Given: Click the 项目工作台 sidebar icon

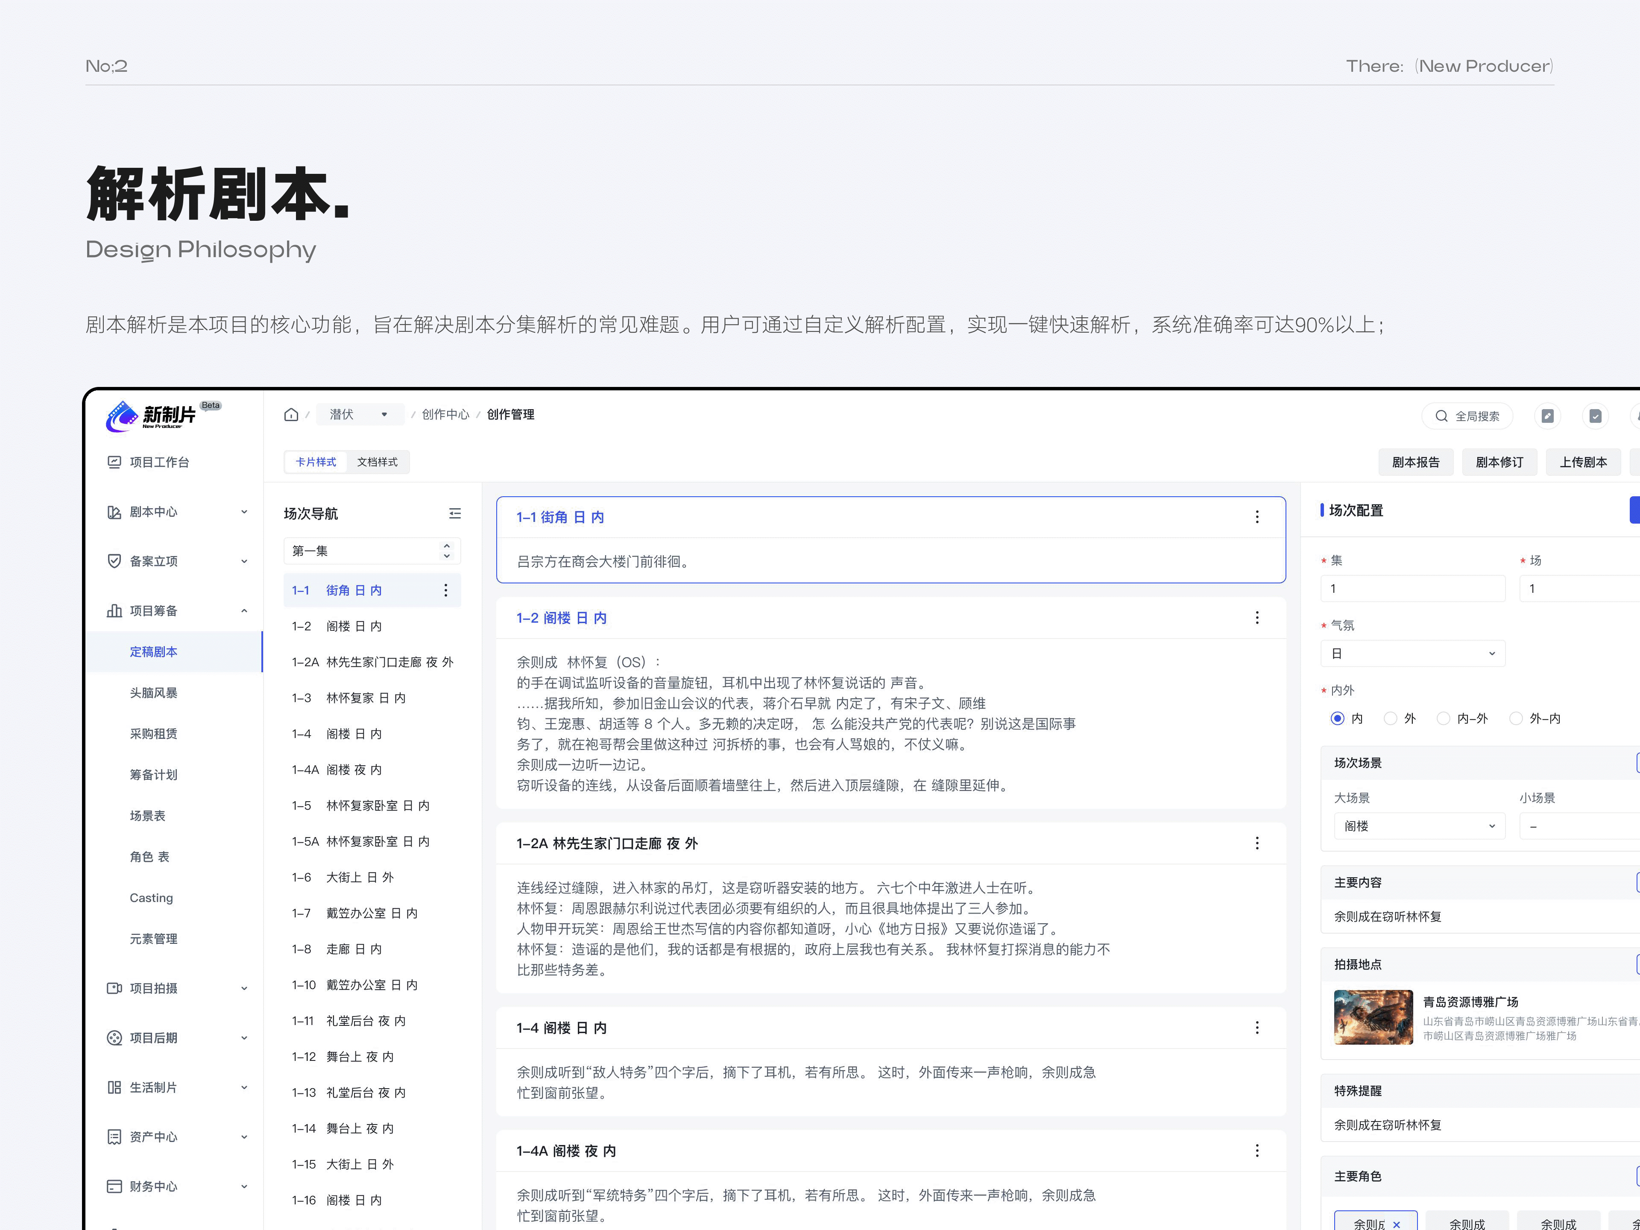Looking at the screenshot, I should click(114, 462).
